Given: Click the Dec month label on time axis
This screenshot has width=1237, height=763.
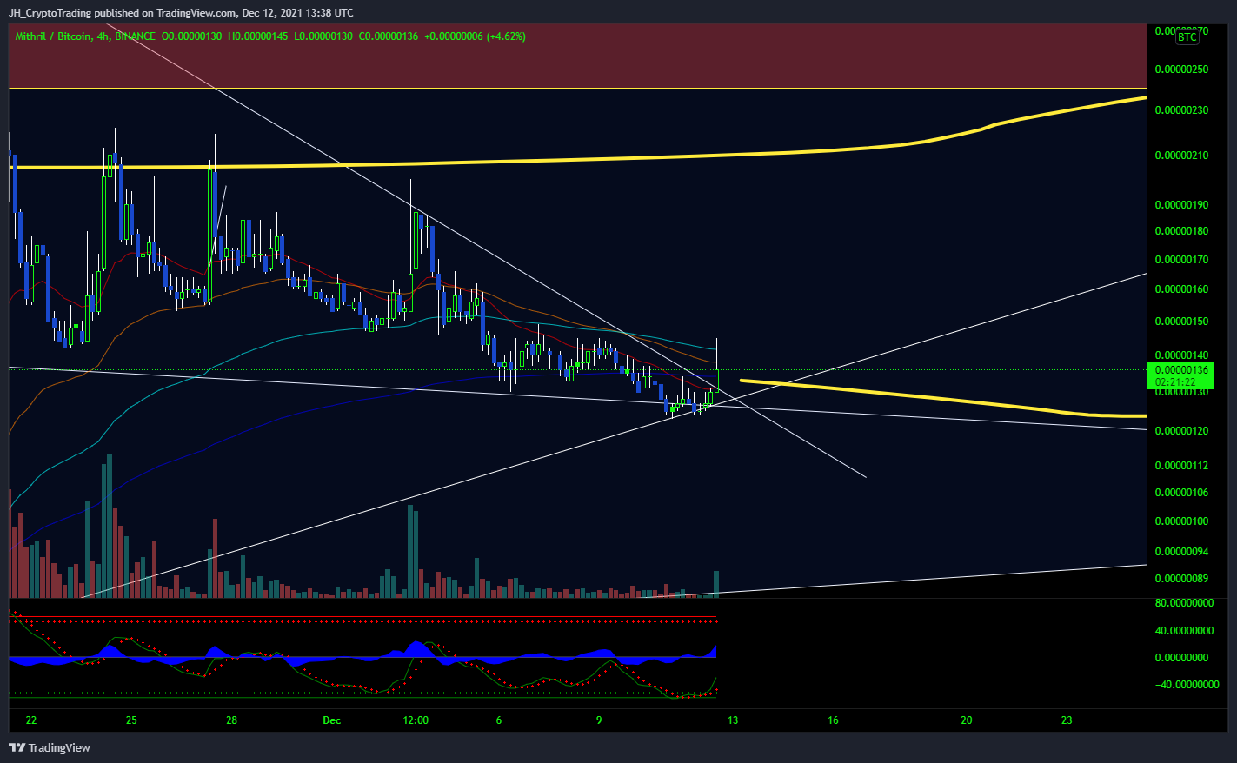Looking at the screenshot, I should 331,720.
